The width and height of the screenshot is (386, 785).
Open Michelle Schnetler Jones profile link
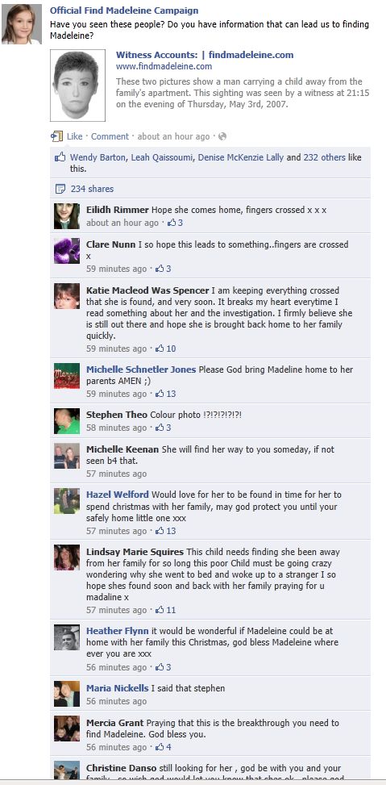pyautogui.click(x=141, y=370)
